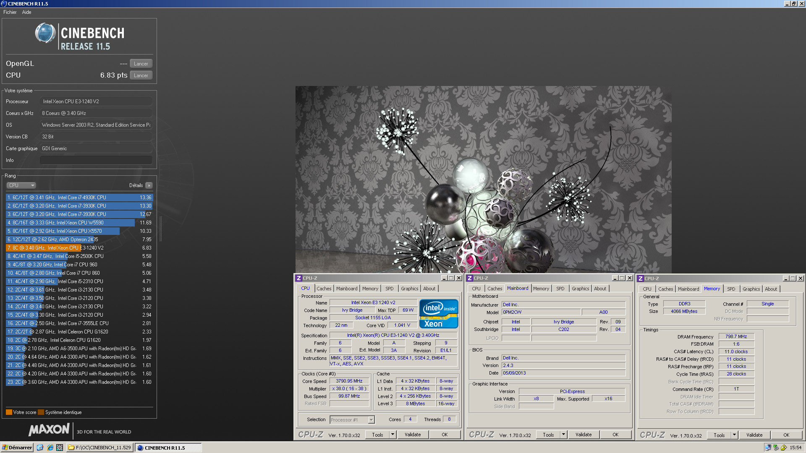This screenshot has width=806, height=453.
Task: Select highlighted ranking row Xeon E3-1240 V2
Action: tap(79, 248)
